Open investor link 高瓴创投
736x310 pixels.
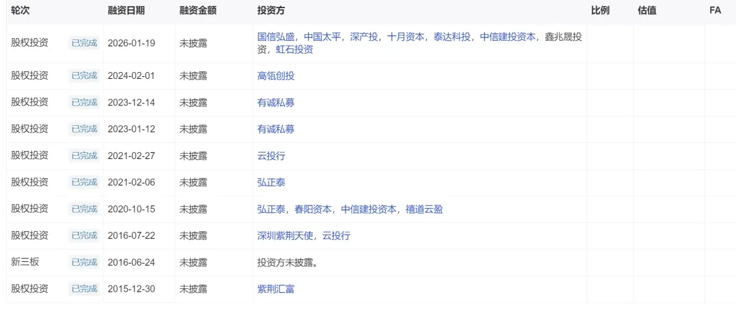[x=276, y=76]
